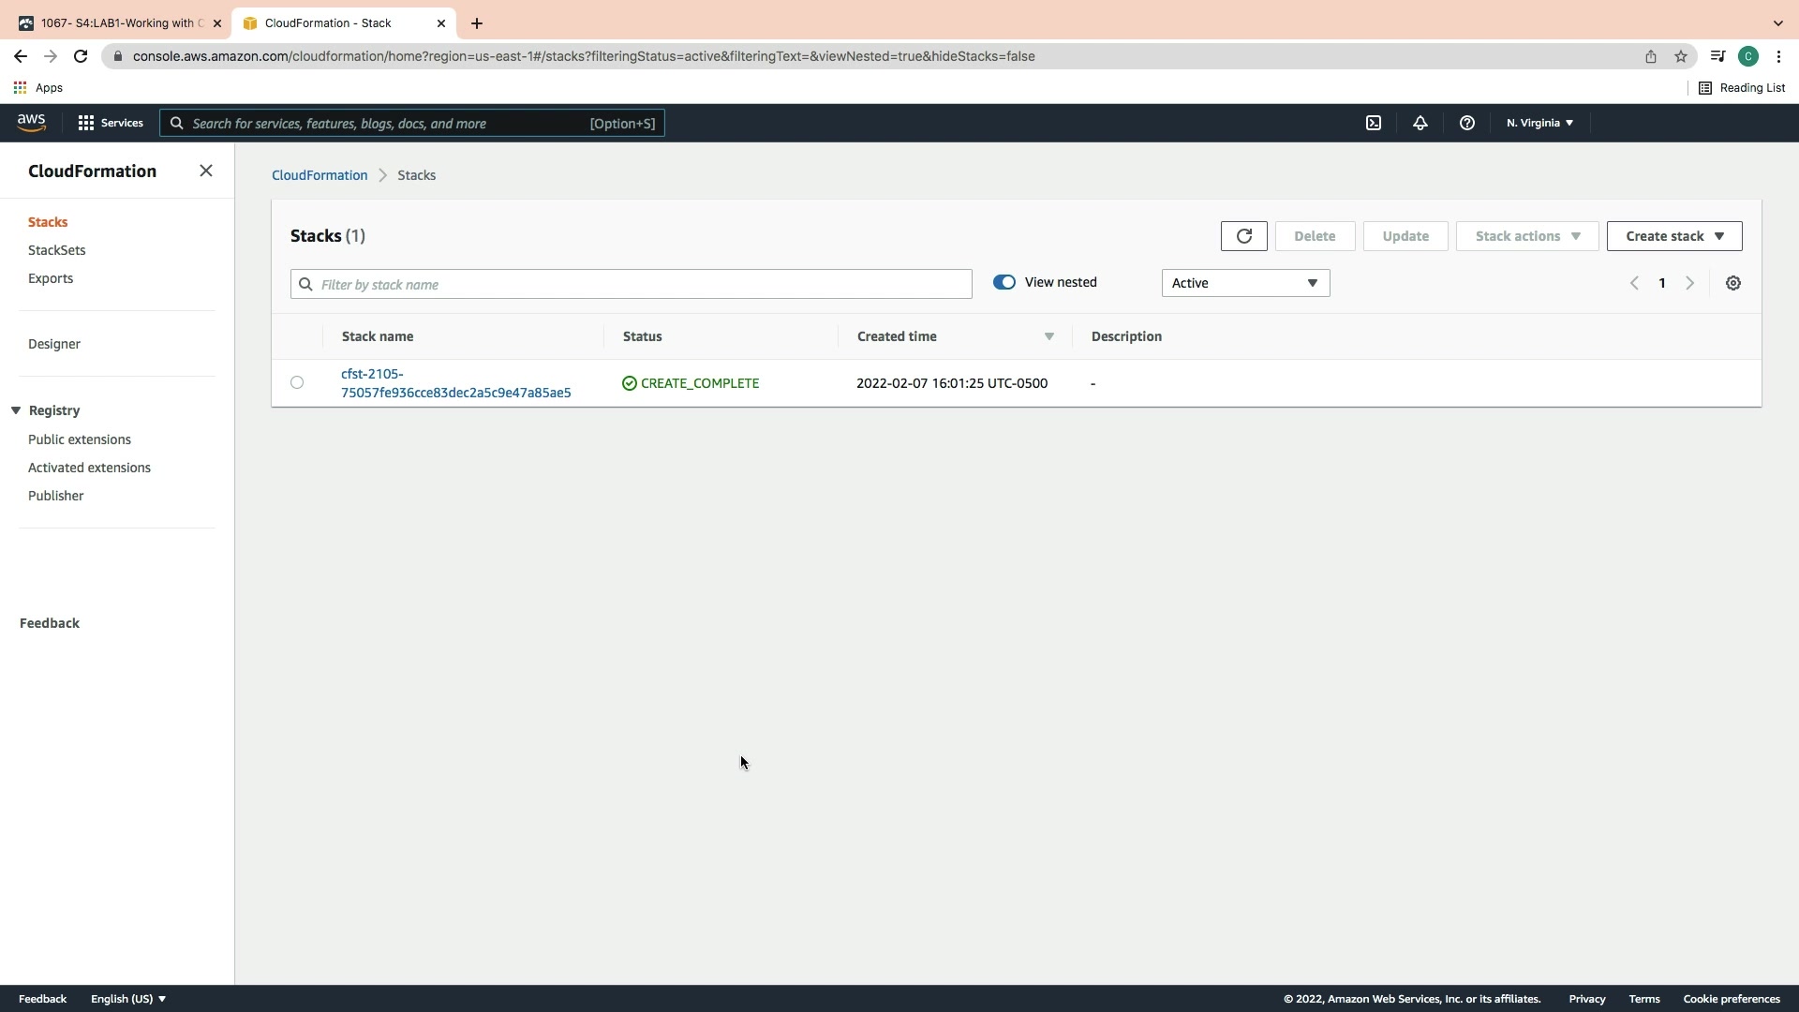
Task: Click the Filter by stack name field
Action: 631,284
